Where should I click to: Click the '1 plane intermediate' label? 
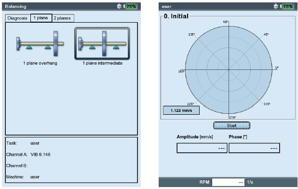(x=102, y=63)
